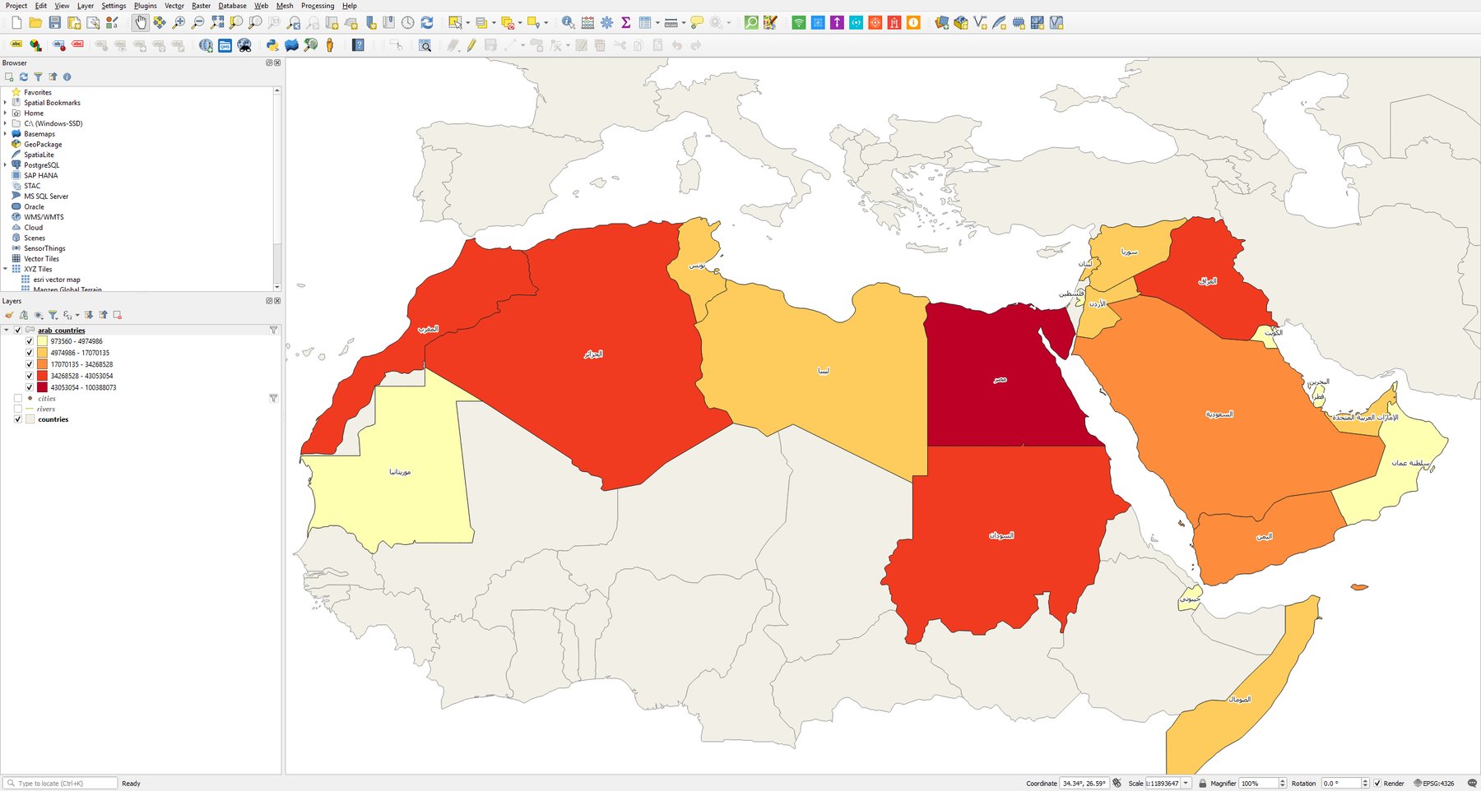1481x791 pixels.
Task: Click the Open Project folder icon
Action: click(35, 23)
